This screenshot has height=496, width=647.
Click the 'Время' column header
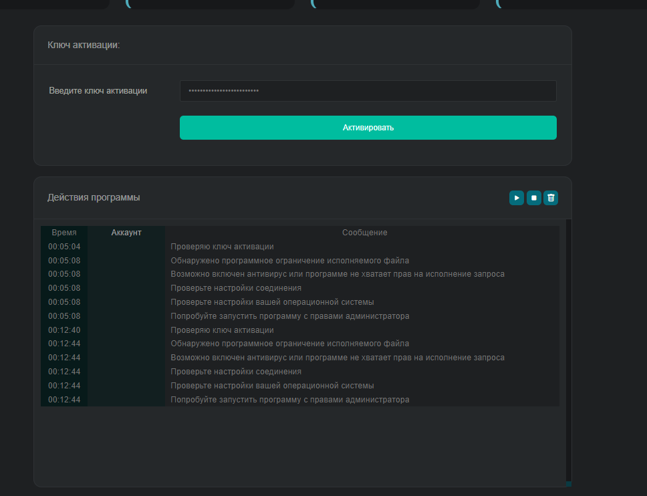click(64, 233)
